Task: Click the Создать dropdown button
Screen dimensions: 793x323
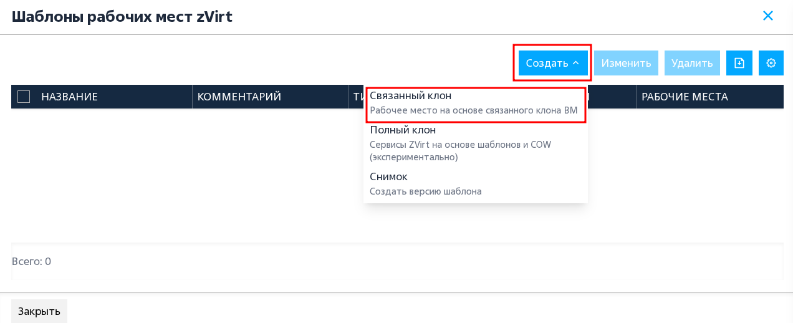Action: click(x=553, y=63)
